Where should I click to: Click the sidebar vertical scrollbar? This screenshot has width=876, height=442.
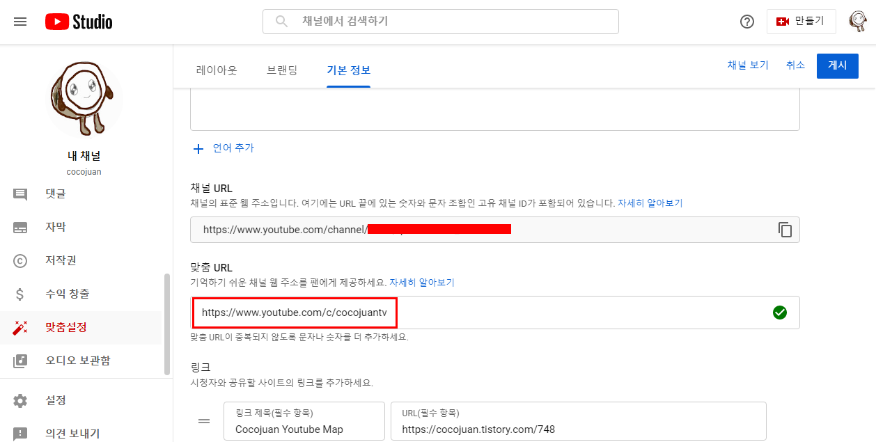[x=166, y=324]
